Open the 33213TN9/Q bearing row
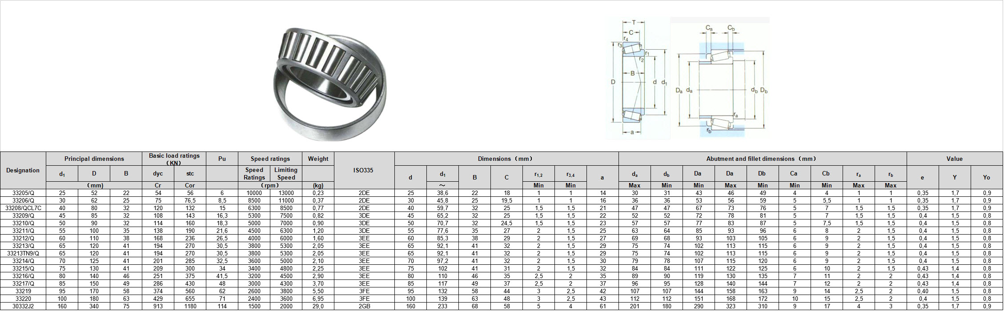This screenshot has width=1004, height=311. click(x=23, y=254)
